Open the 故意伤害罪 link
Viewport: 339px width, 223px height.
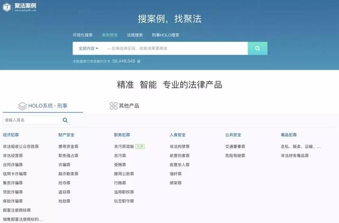(x=180, y=155)
